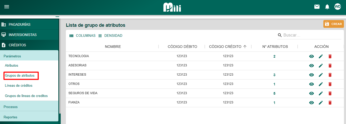View the FIANZA group details eye icon
Screen dimensions: 346x124
click(x=312, y=103)
